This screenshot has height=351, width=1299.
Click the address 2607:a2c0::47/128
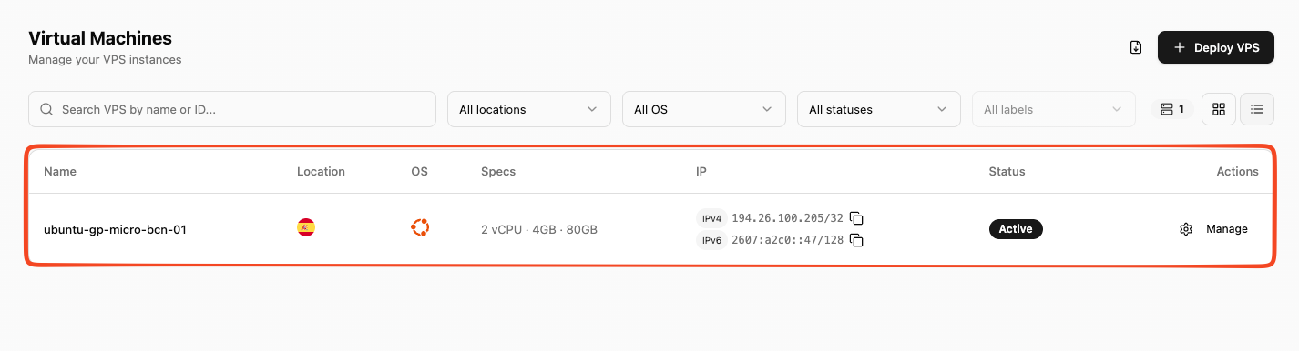pyautogui.click(x=788, y=240)
